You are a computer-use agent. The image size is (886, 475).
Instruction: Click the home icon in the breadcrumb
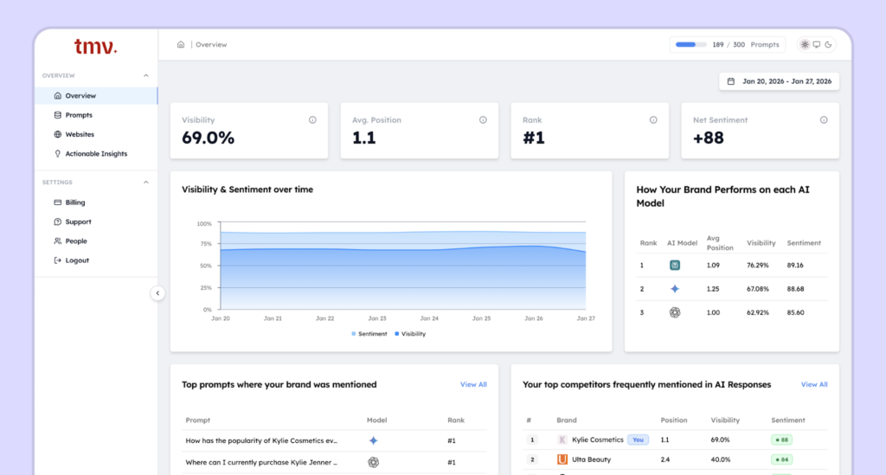[181, 44]
